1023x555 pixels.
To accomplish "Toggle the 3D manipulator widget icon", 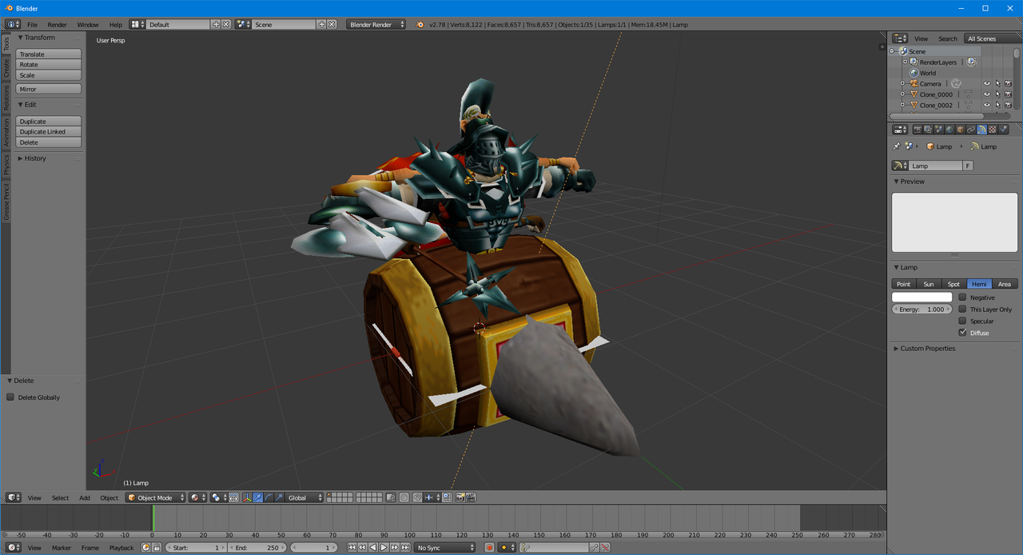I will (247, 497).
